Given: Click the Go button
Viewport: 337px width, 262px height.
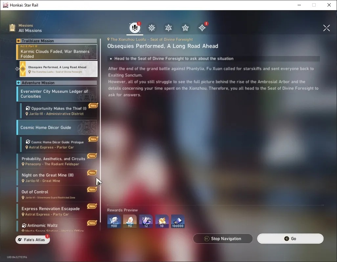Looking at the screenshot, I should click(290, 239).
